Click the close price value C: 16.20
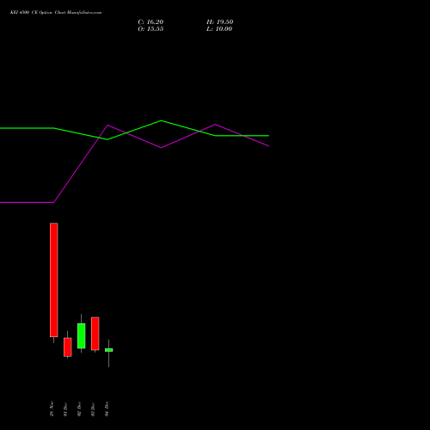The width and height of the screenshot is (430, 430). pos(150,22)
